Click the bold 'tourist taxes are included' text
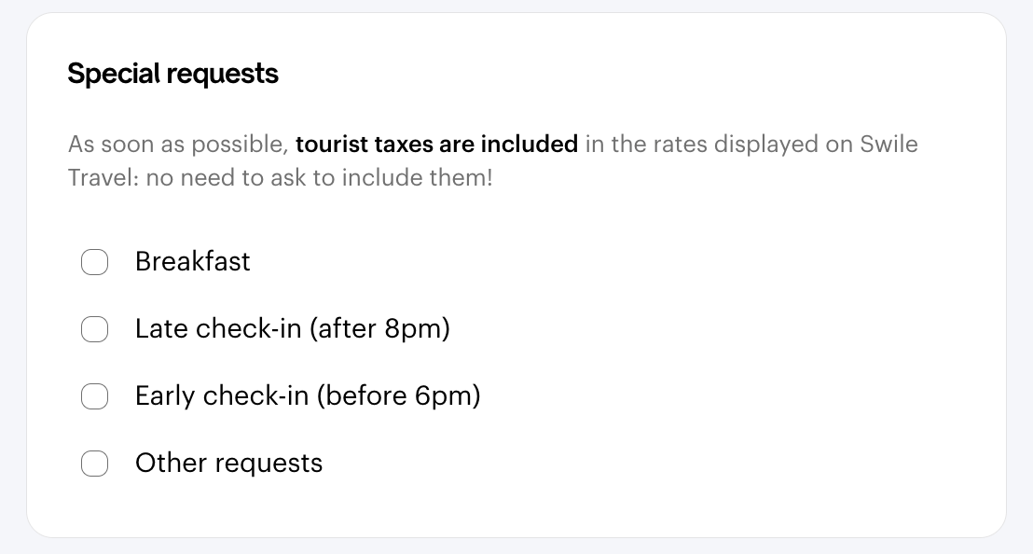Viewport: 1033px width, 554px height. 436,145
